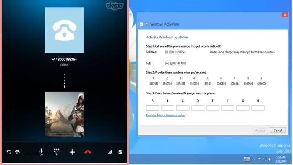Image resolution: width=293 pixels, height=165 pixels.
Task: Click installation ID group 9080501
Action: tap(221, 84)
